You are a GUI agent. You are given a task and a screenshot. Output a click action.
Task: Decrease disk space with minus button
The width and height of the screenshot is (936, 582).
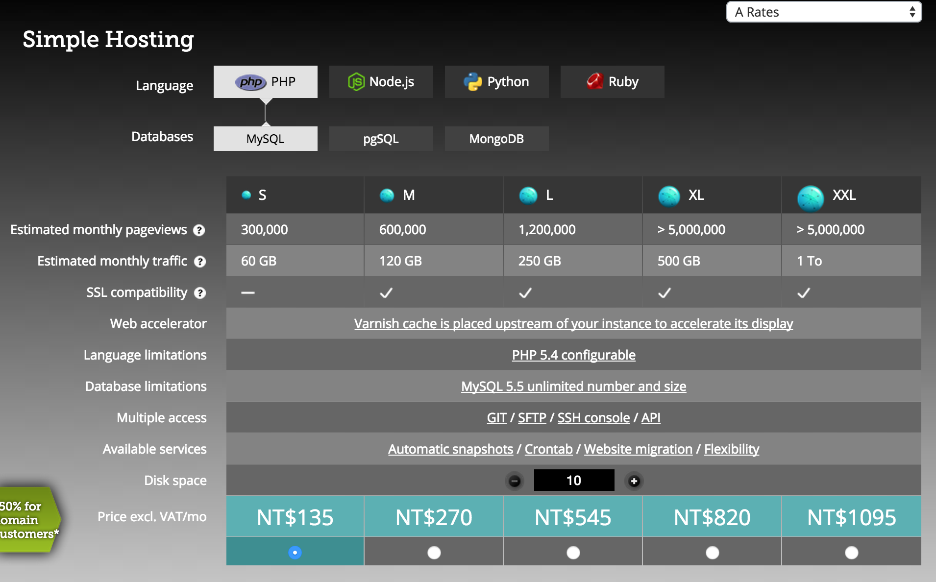click(x=515, y=481)
